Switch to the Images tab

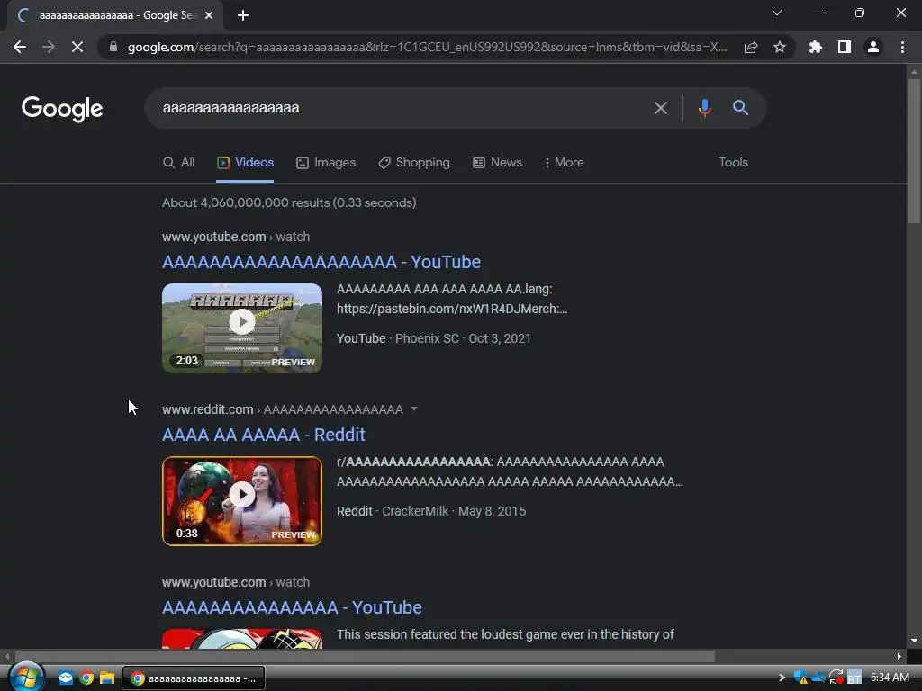[x=326, y=163]
